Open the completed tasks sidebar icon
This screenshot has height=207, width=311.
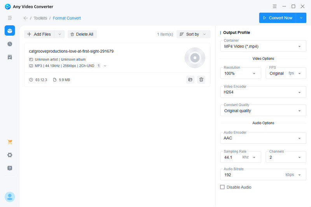pyautogui.click(x=10, y=57)
